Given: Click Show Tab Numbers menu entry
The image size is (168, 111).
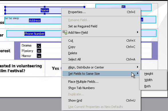Looking at the screenshot, I should [101, 88].
